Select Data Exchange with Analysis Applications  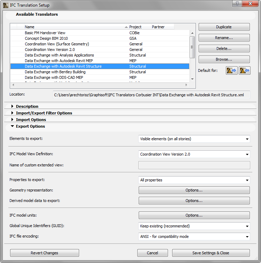coord(100,55)
